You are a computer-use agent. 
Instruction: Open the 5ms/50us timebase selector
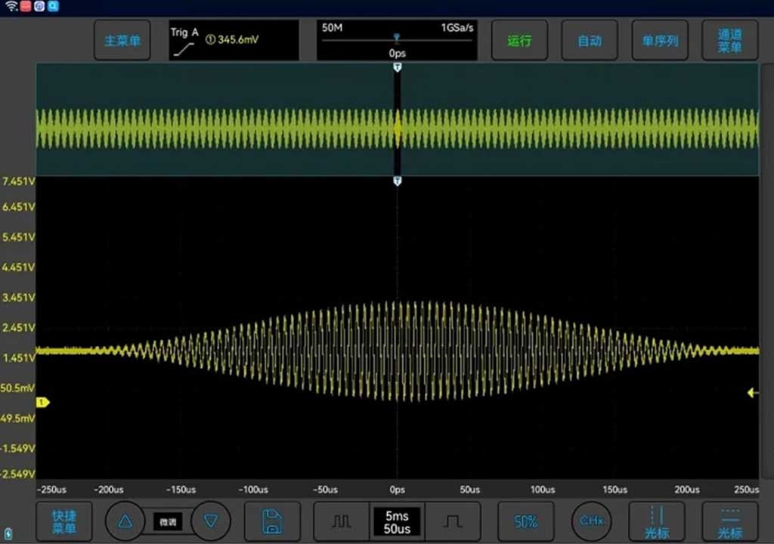(x=396, y=521)
